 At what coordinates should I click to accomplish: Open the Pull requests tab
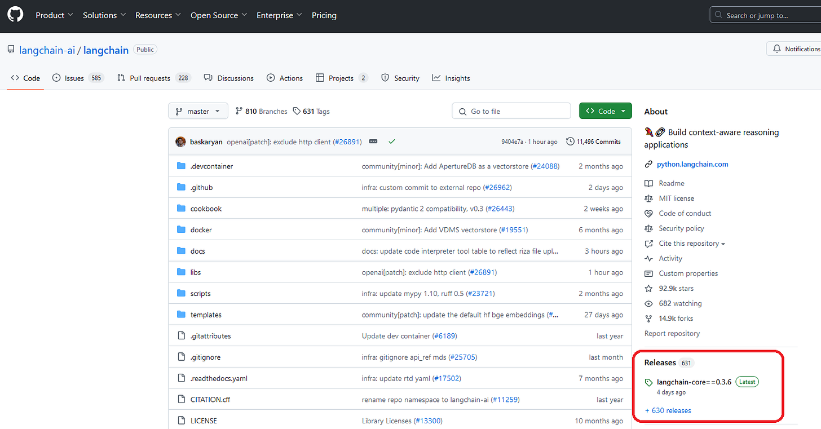[154, 78]
